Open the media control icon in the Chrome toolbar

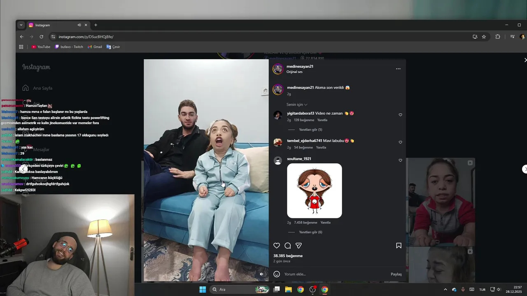(x=512, y=37)
